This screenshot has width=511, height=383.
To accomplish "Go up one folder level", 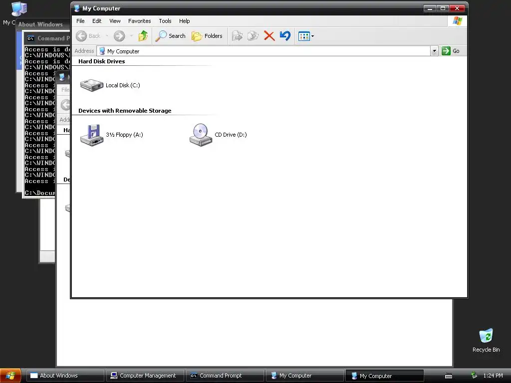I will click(x=143, y=36).
